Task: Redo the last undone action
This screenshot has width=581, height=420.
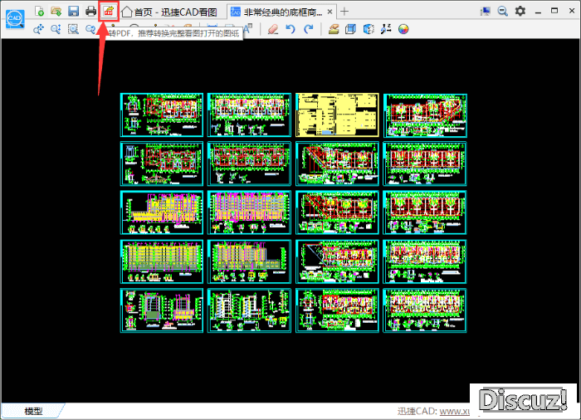Action: pyautogui.click(x=308, y=29)
